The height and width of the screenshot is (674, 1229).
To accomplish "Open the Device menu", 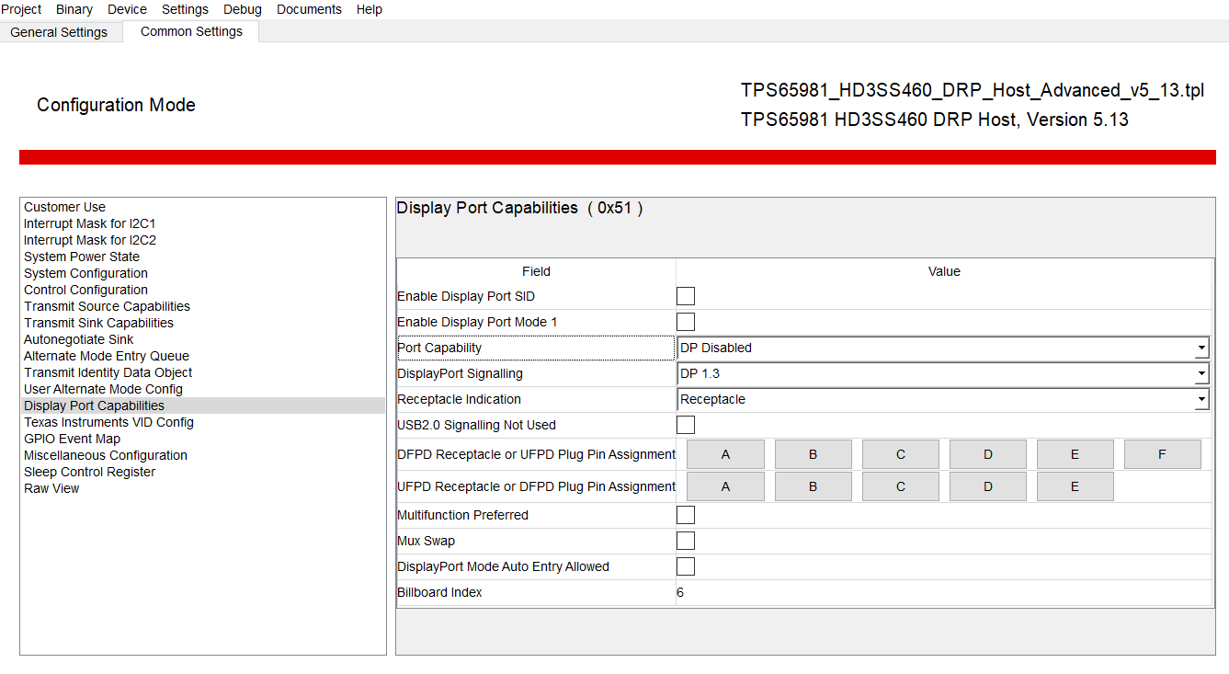I will pyautogui.click(x=127, y=9).
